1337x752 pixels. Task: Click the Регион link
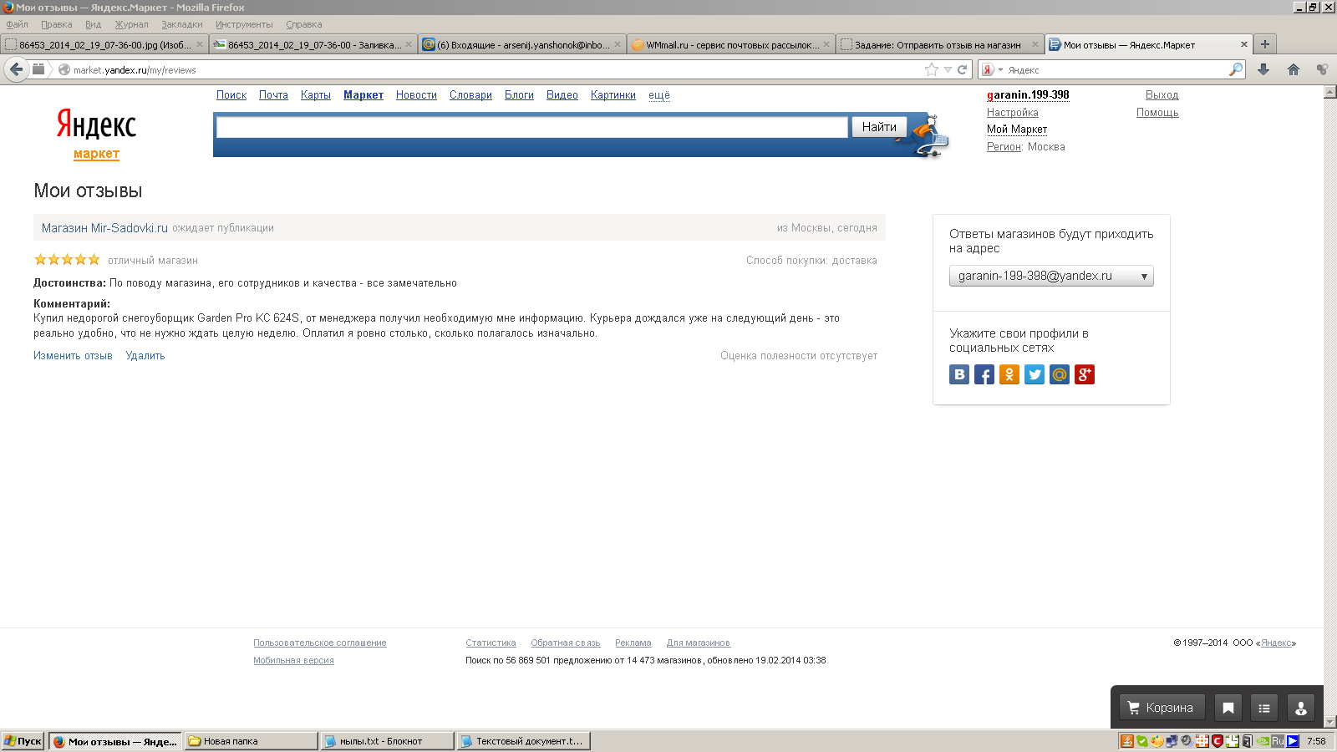point(1004,147)
